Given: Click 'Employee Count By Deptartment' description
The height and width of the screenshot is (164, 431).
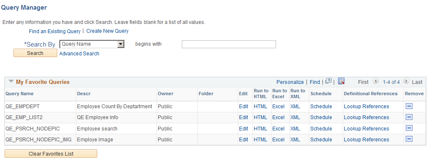Looking at the screenshot, I should [114, 107].
